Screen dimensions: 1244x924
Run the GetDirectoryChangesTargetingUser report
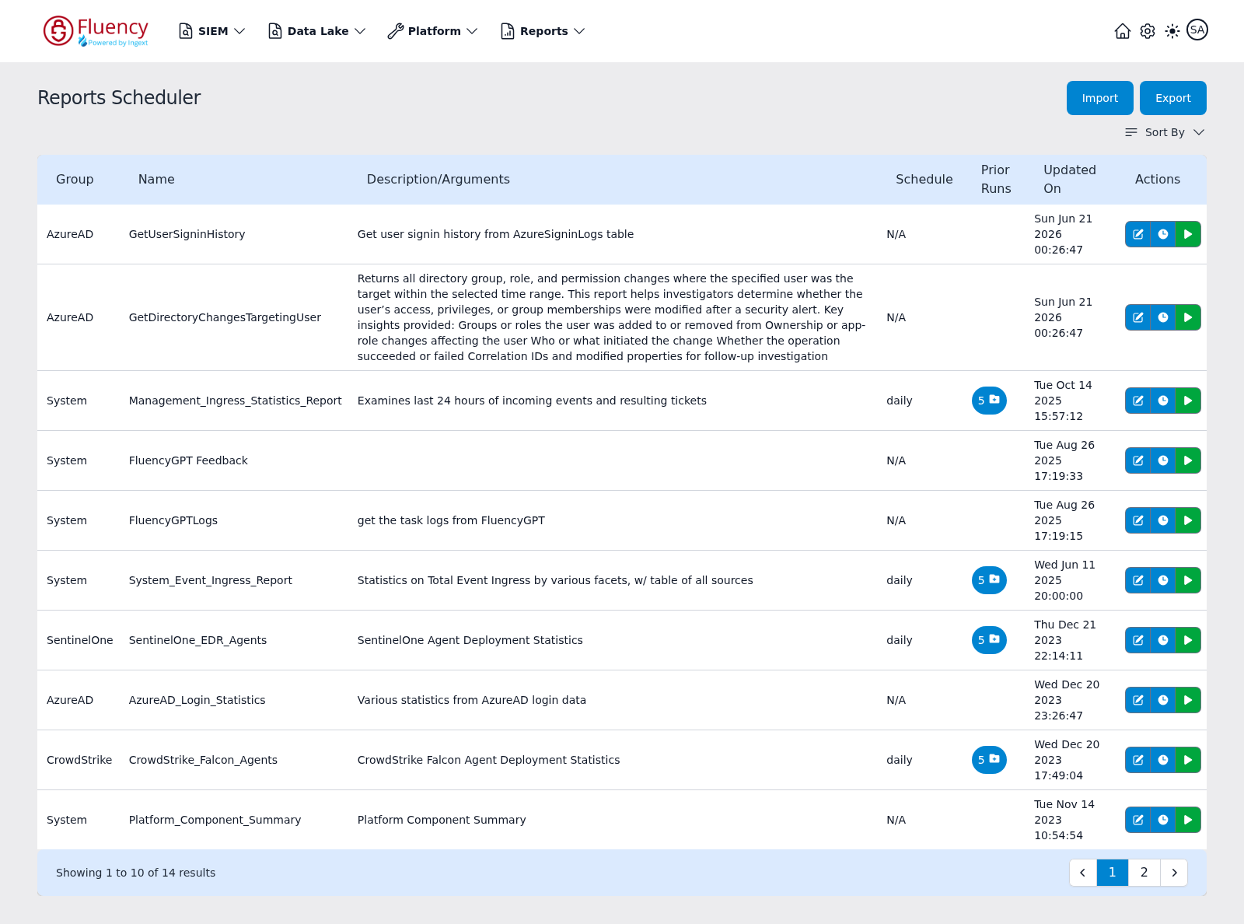[x=1188, y=317]
